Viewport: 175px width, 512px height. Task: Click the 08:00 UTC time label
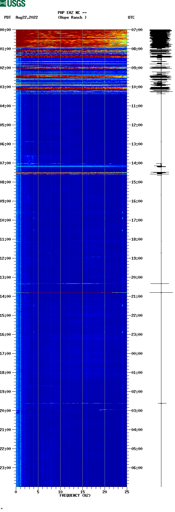[137, 49]
